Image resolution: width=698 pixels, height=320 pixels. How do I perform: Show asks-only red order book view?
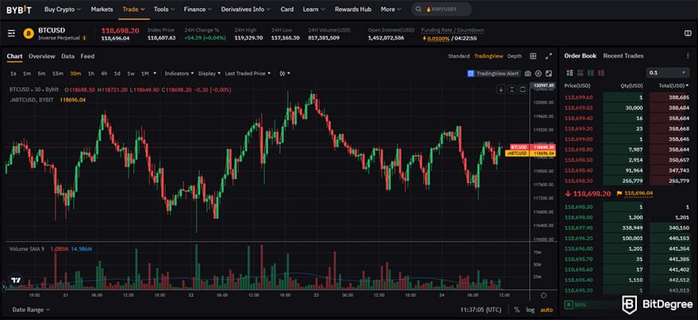[x=601, y=72]
